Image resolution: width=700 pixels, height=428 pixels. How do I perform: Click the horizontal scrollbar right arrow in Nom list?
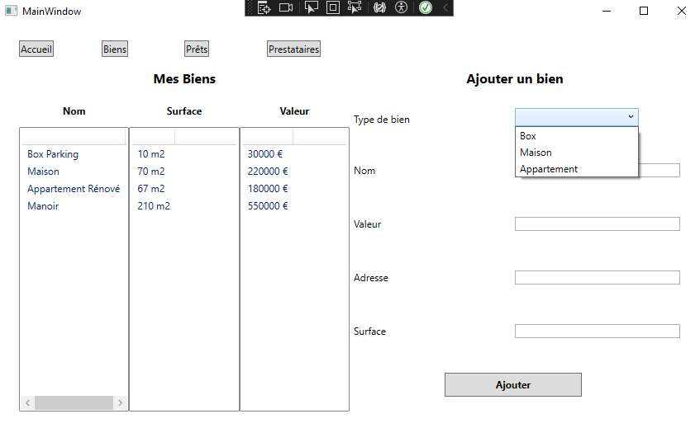pos(120,403)
